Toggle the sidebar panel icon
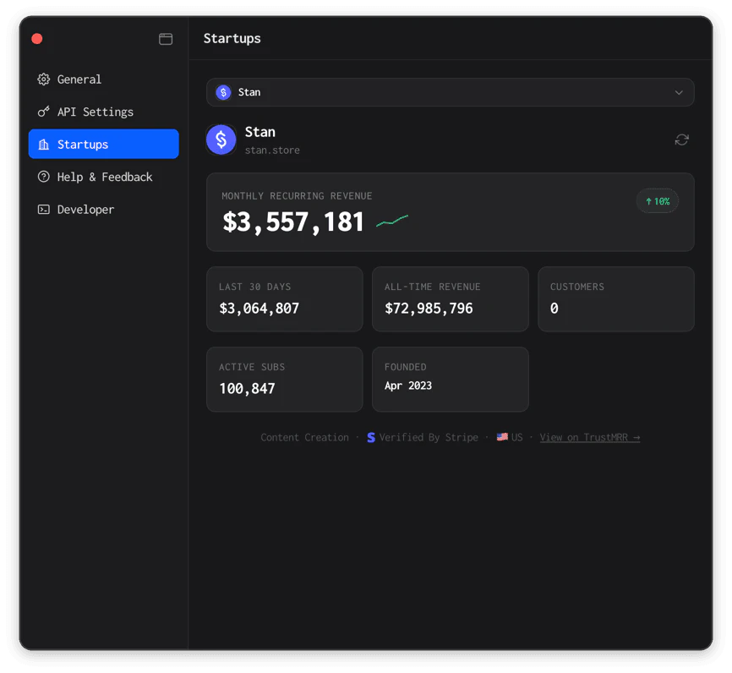Screen dimensions: 732x673 pos(166,39)
